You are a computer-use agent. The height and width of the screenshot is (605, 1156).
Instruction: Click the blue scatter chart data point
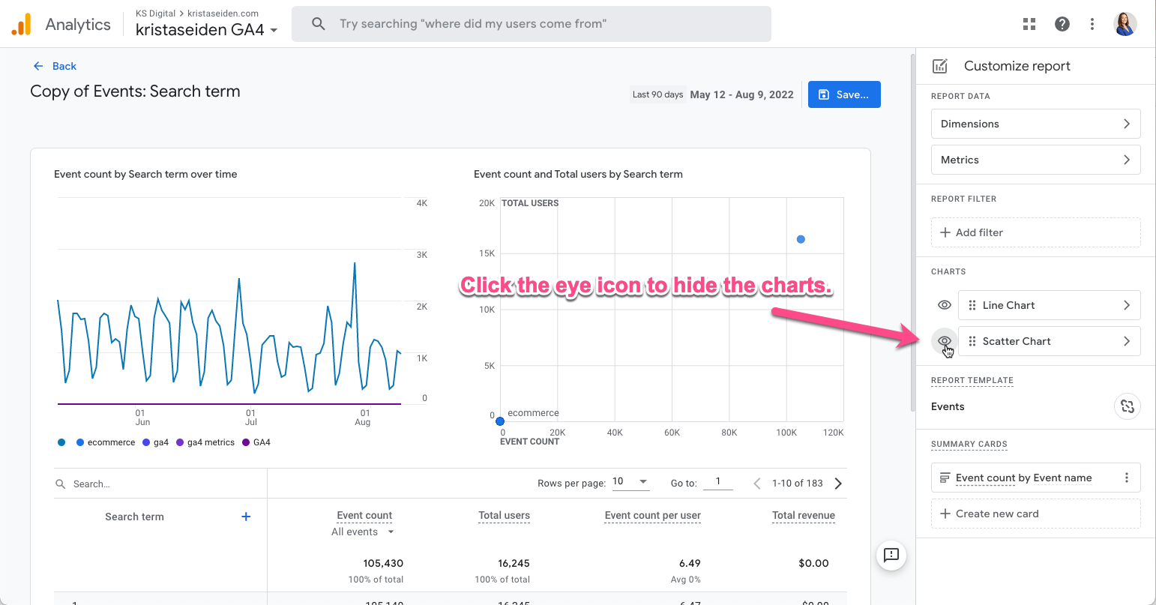click(x=801, y=239)
